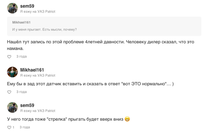Jump to quoted text "И у меня прыгает"
Screen dimensions: 204x137
[44, 29]
